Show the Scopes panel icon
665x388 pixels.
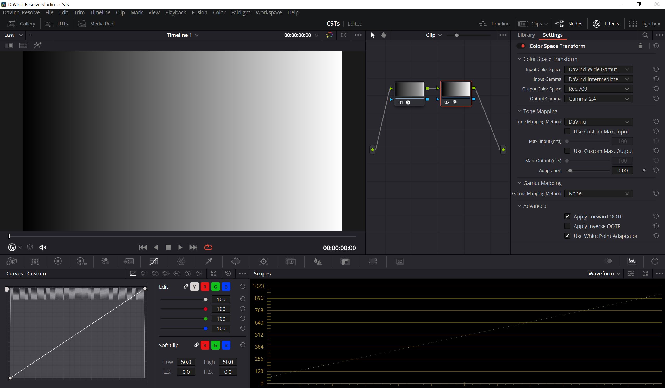pos(631,261)
